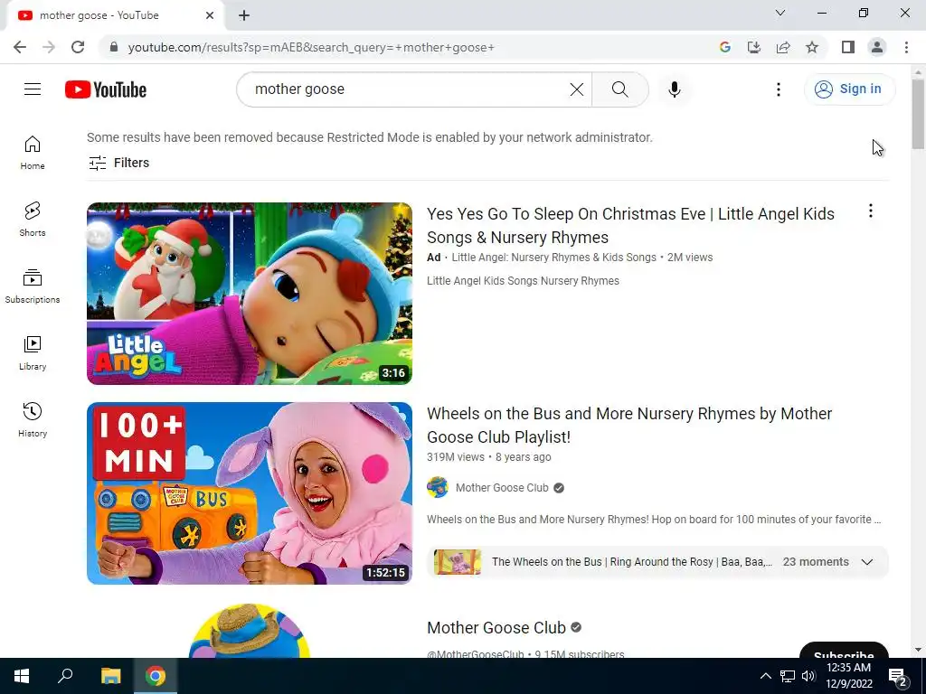Clear the search query with the X
Viewport: 926px width, 694px height.
point(576,89)
